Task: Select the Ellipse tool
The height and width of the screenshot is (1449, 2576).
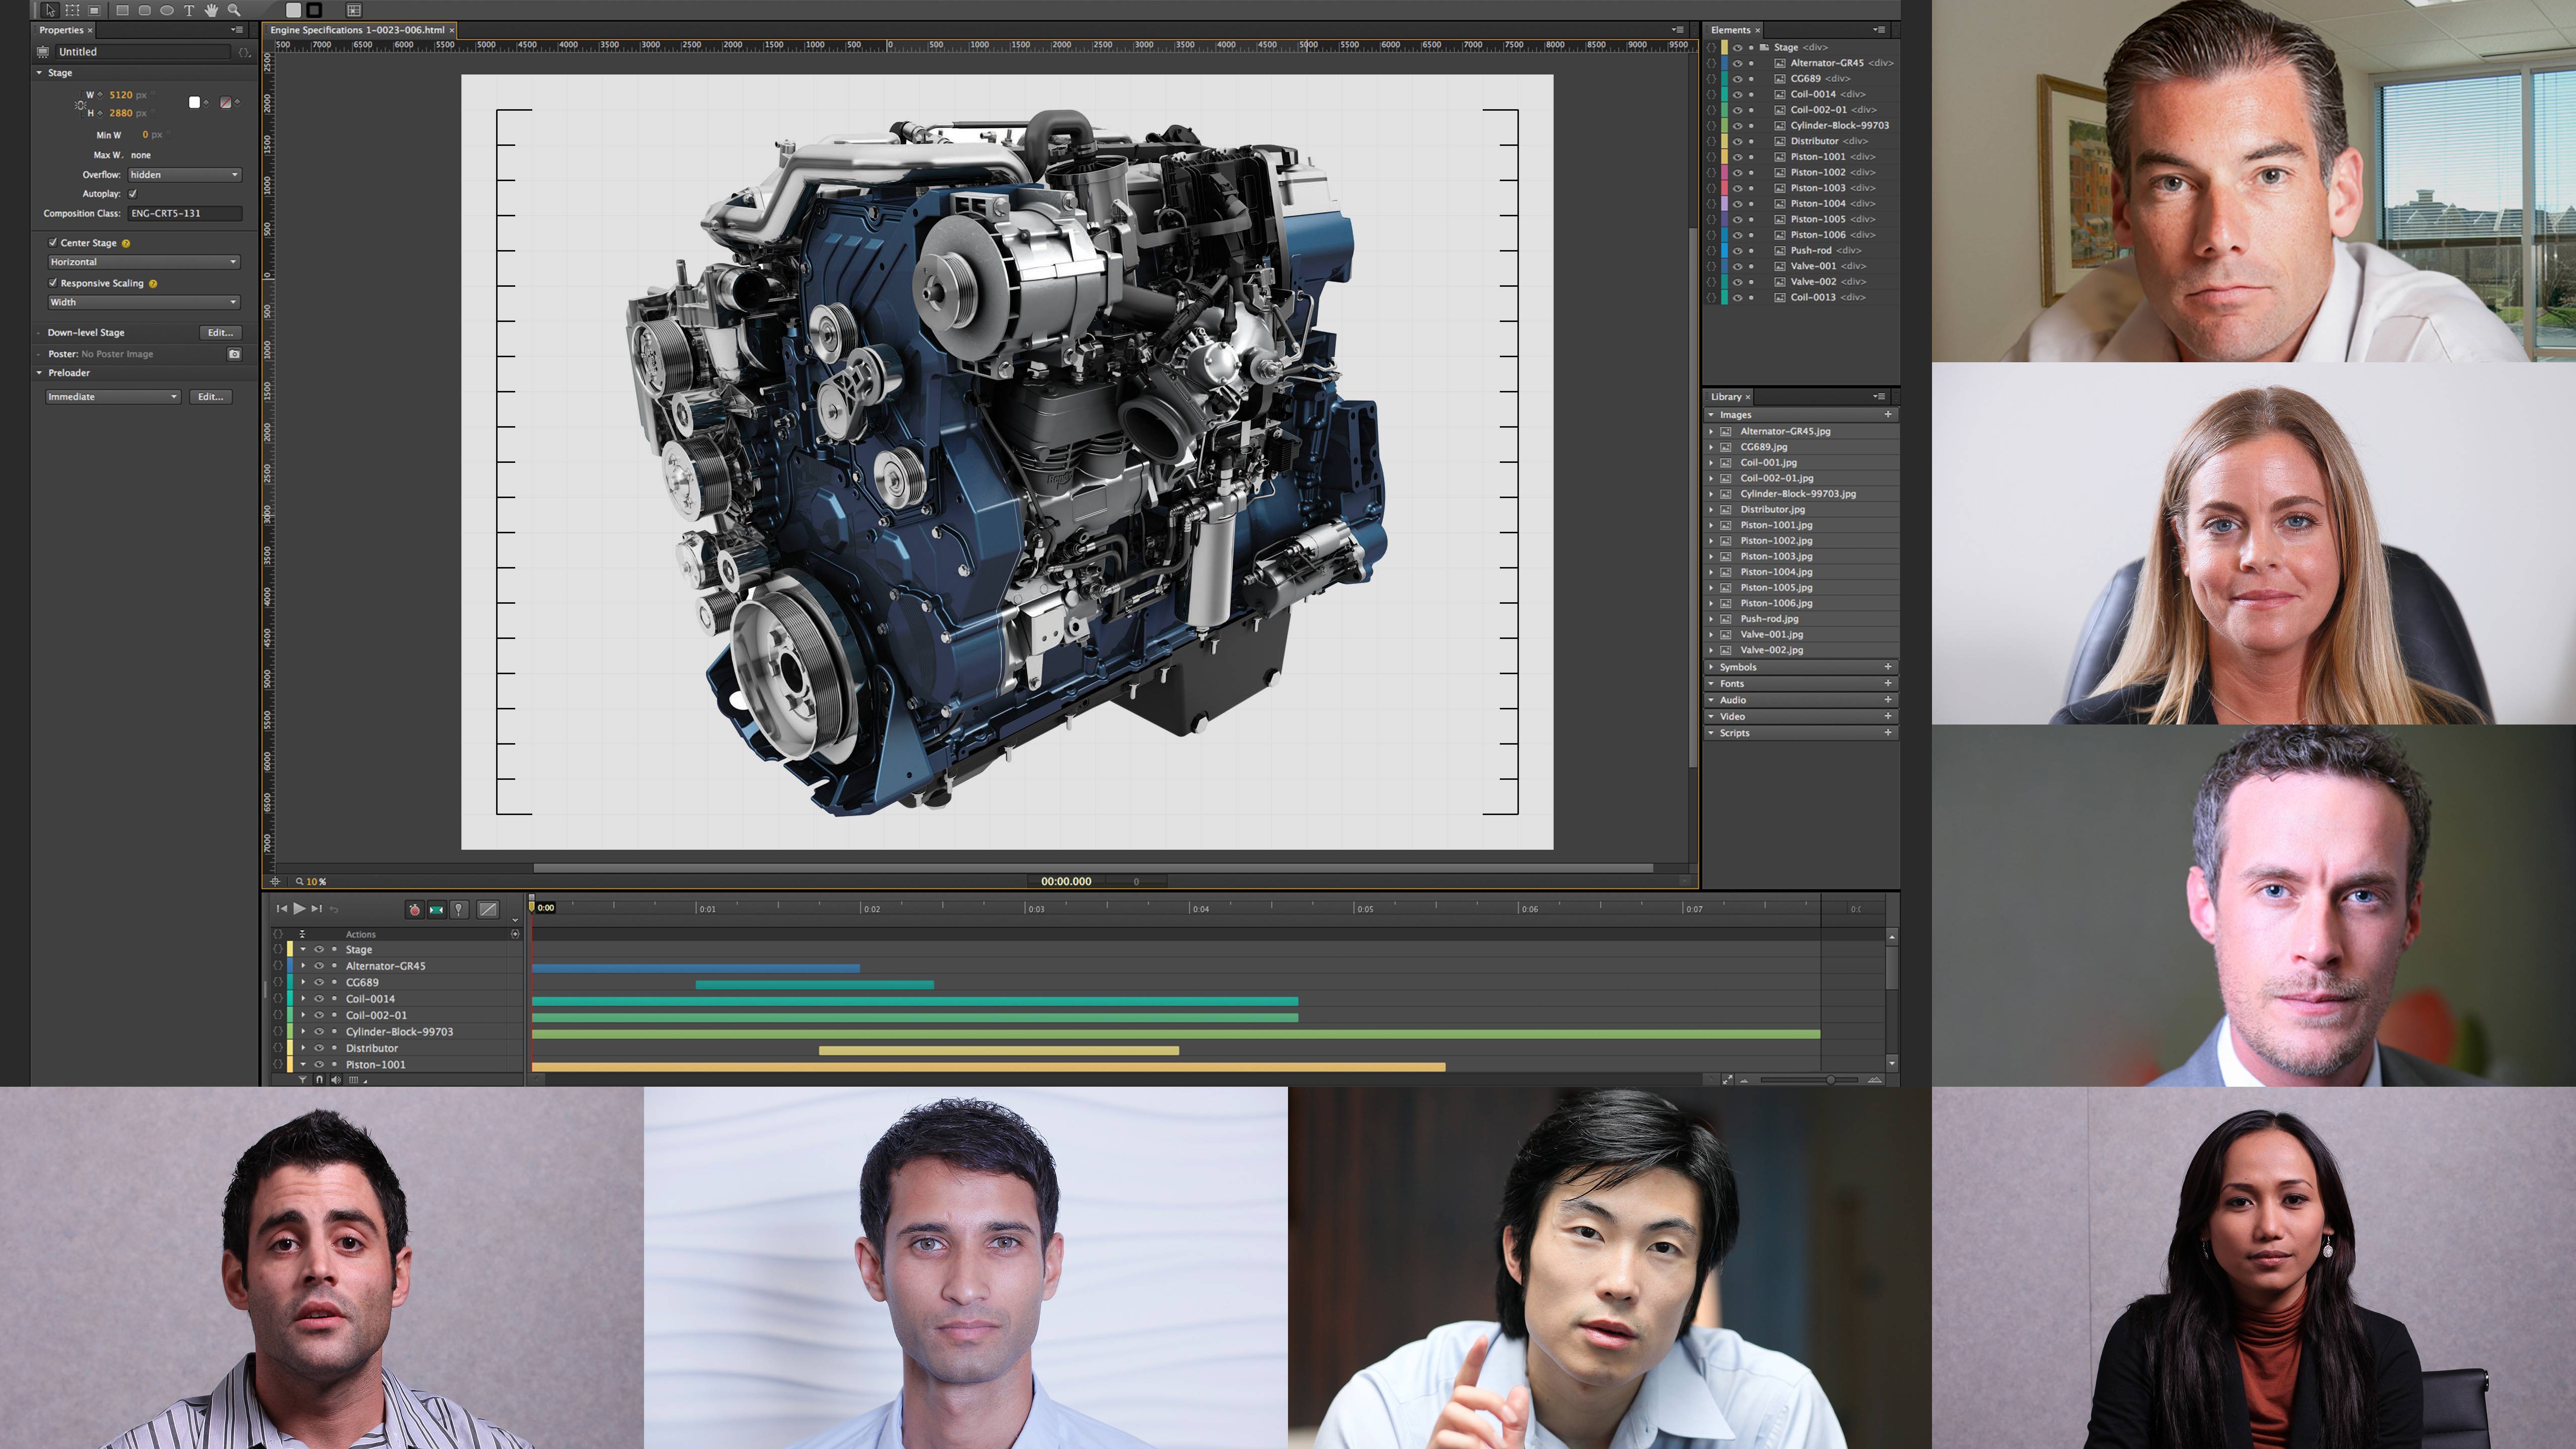Action: (166, 10)
